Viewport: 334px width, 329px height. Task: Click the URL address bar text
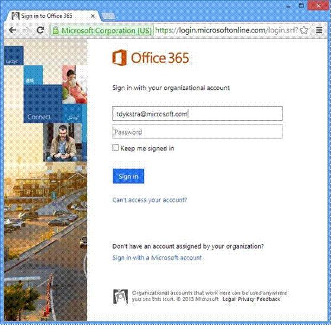click(x=226, y=30)
